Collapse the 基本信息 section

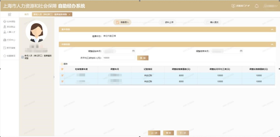coord(272,30)
